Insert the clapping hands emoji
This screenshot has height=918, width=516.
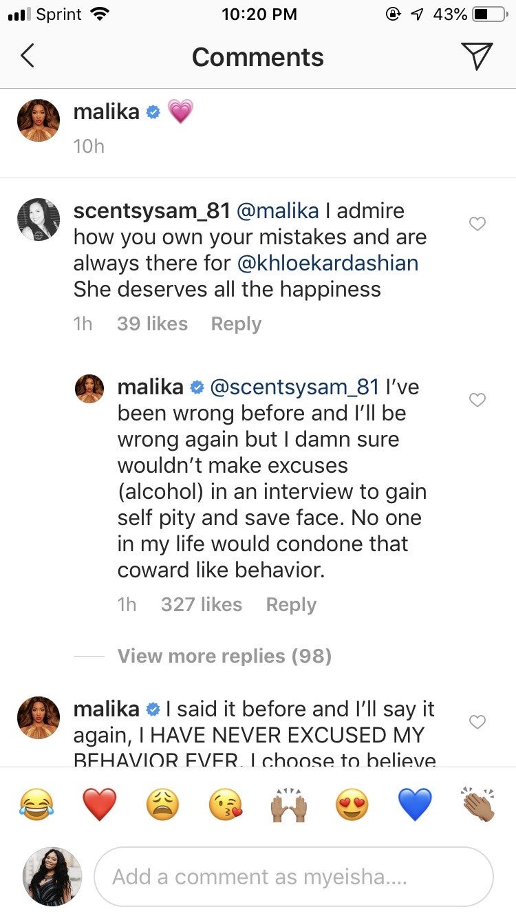478,804
